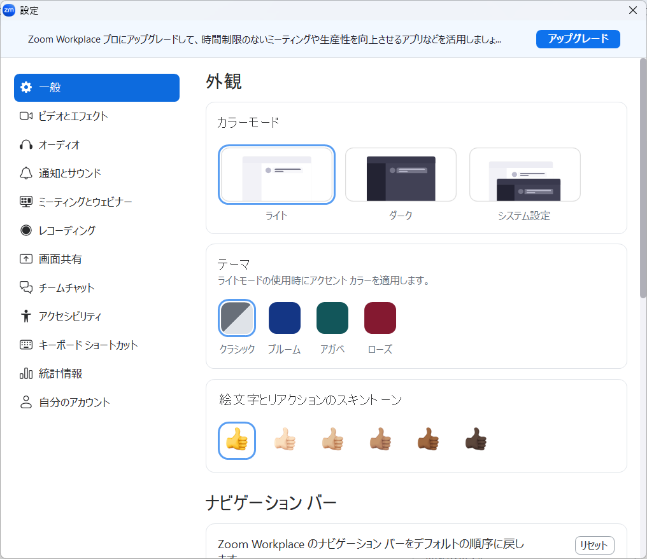Click the 自分のアカウント user icon
Screen dimensions: 647x559
pyautogui.click(x=26, y=402)
